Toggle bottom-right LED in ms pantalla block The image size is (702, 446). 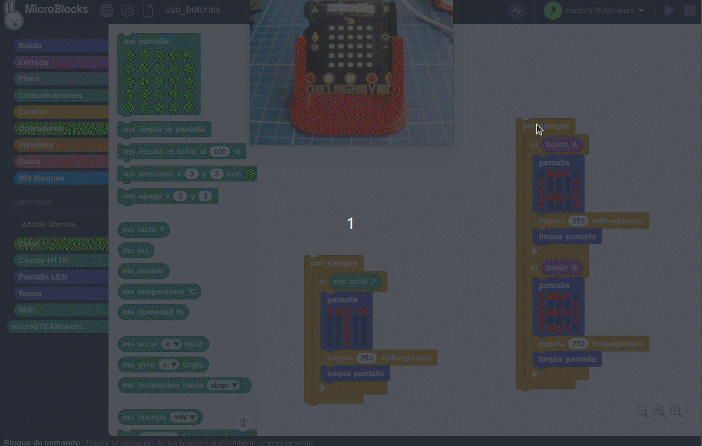click(x=189, y=107)
